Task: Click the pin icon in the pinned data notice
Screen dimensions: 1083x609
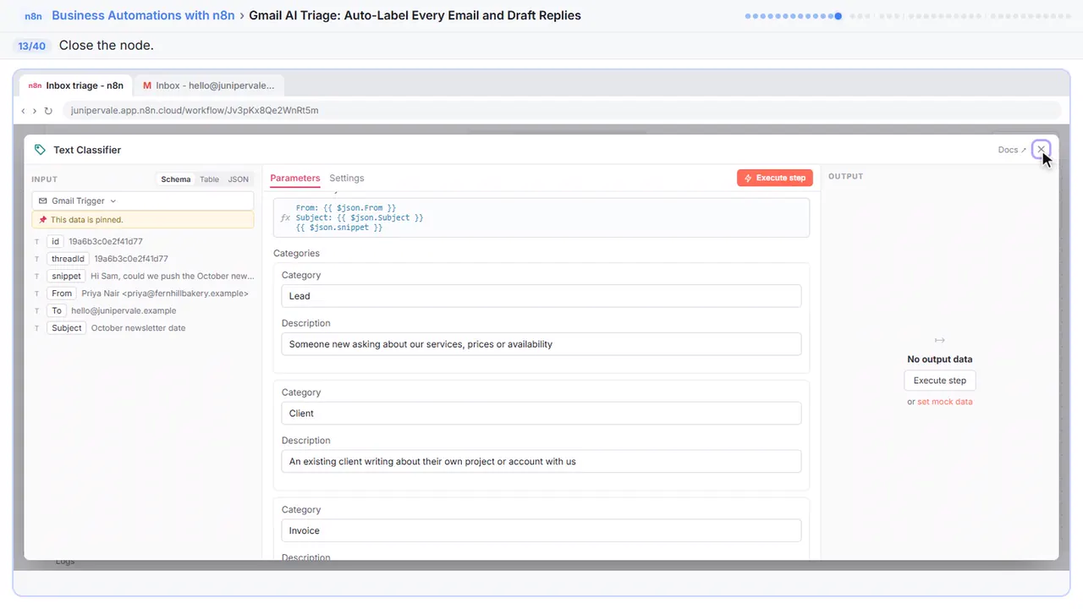Action: click(43, 220)
